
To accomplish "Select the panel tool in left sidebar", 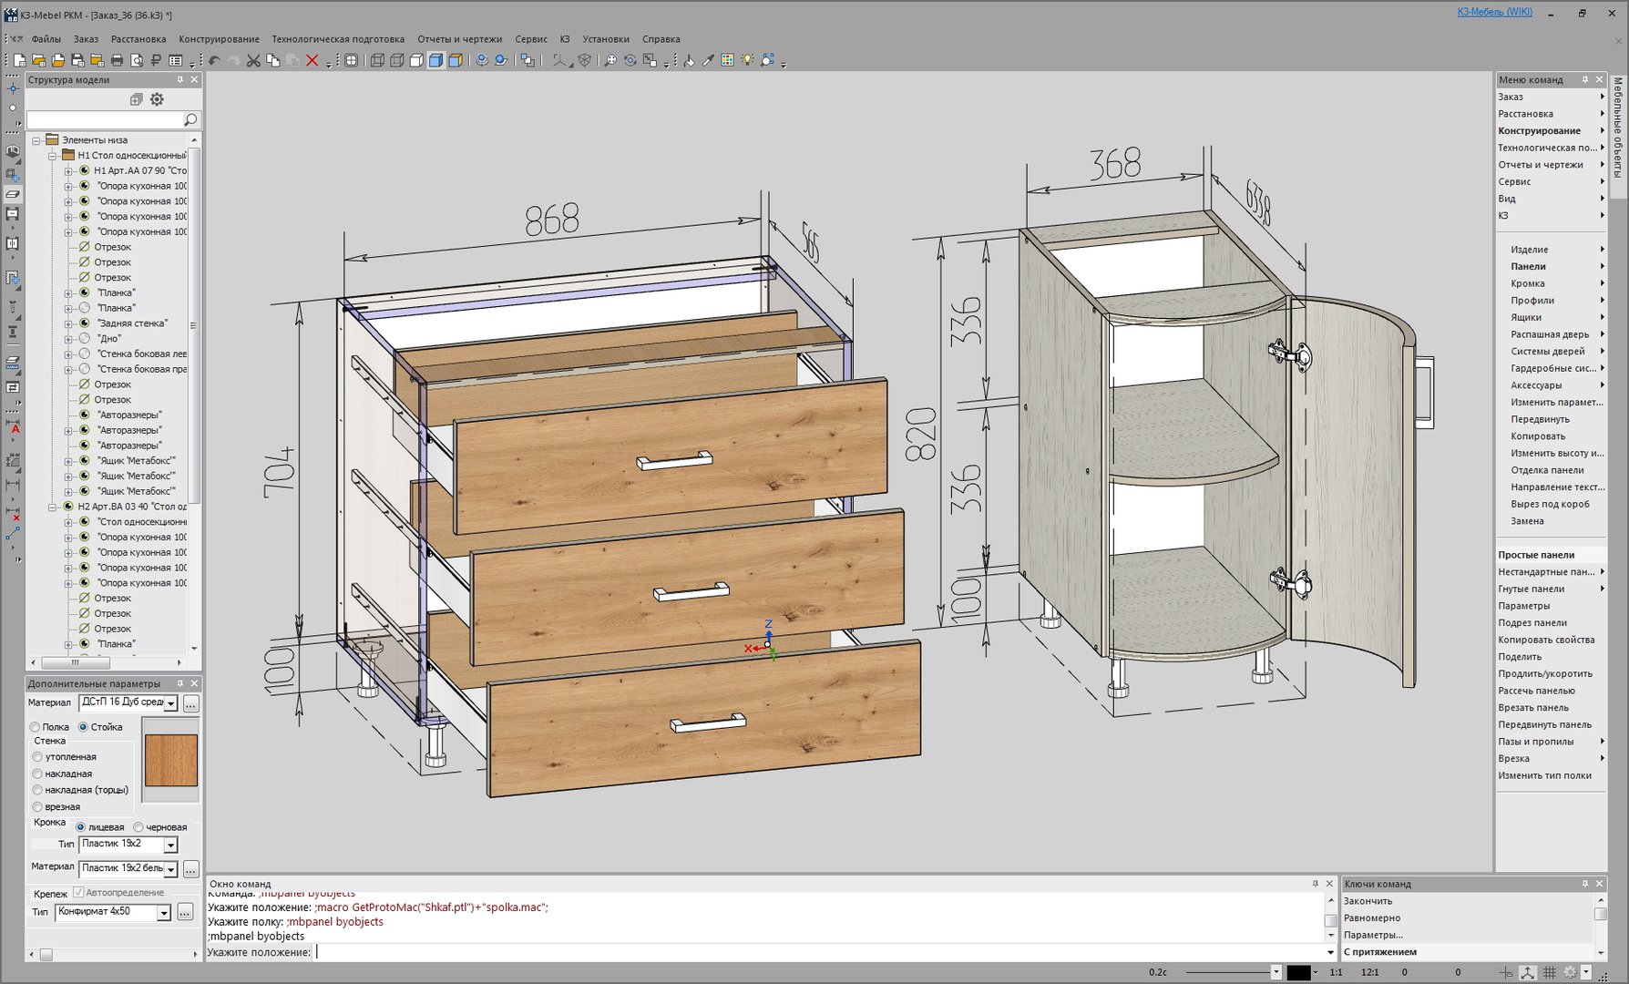I will (13, 194).
